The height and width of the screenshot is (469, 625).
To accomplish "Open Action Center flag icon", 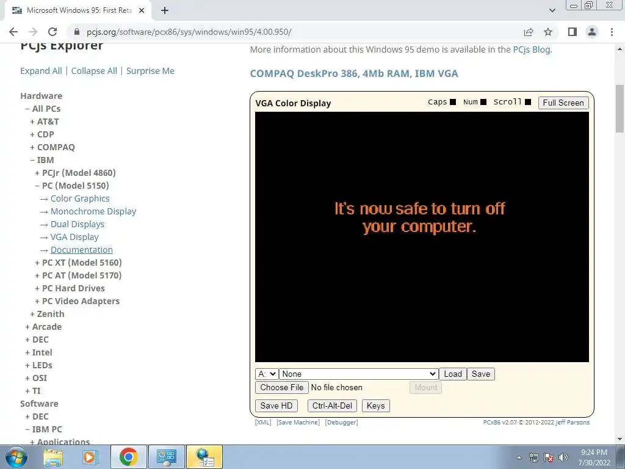I will 549,457.
